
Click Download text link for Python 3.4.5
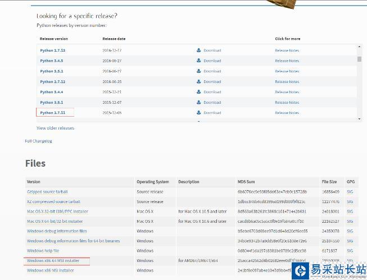[x=212, y=61]
